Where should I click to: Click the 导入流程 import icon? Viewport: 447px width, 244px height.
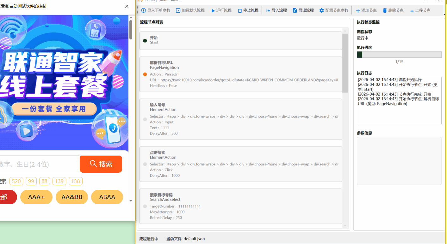tap(268, 10)
